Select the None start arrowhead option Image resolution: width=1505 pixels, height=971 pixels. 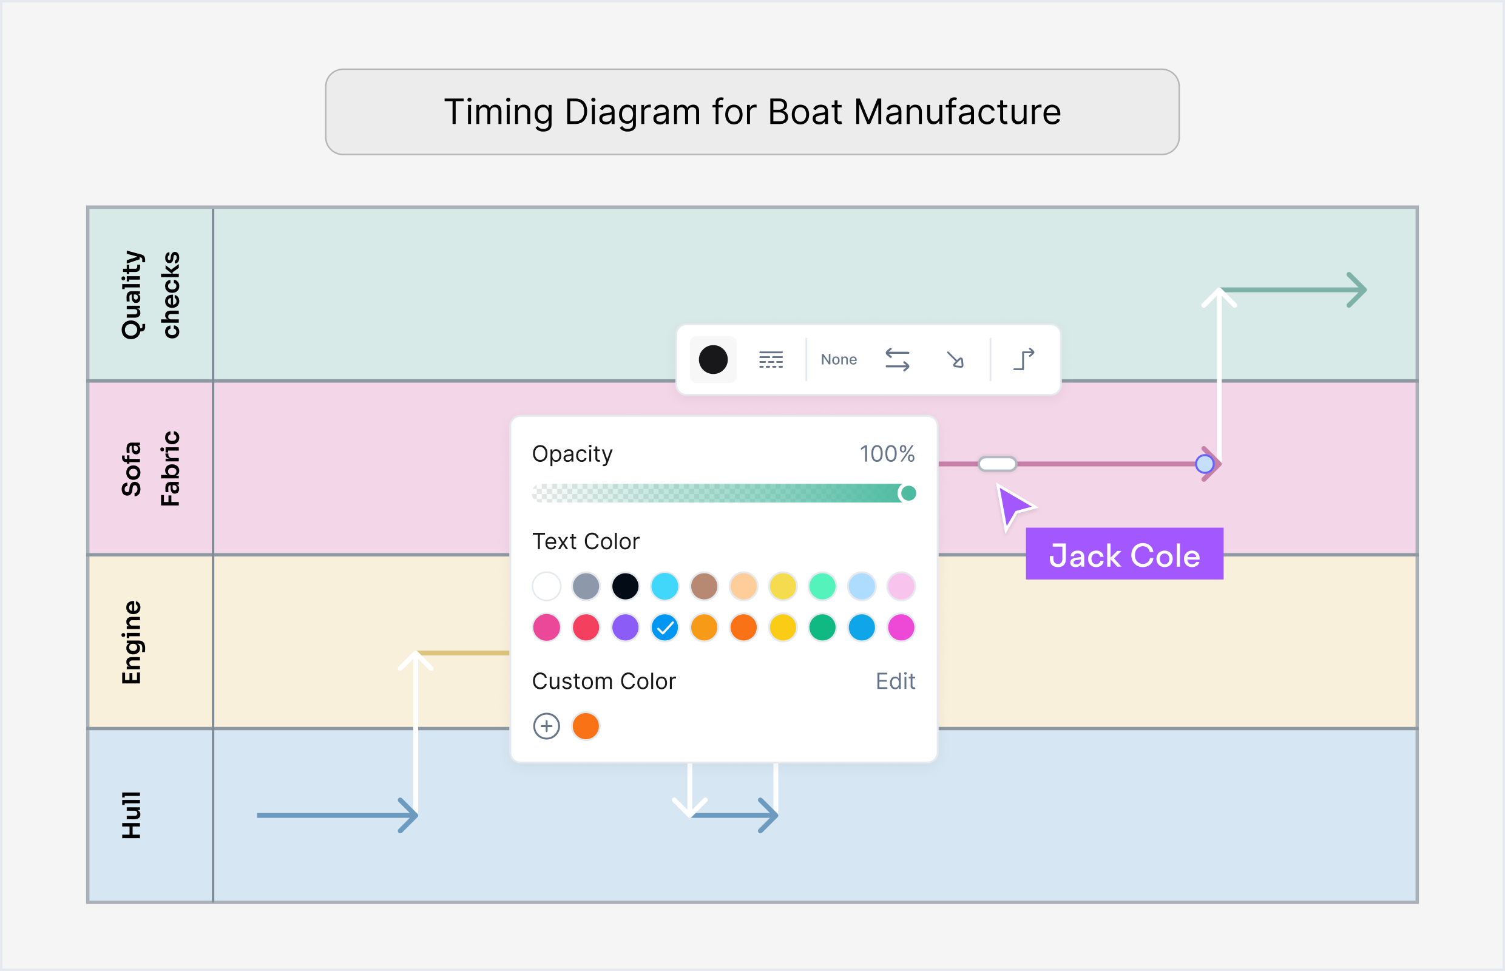click(839, 359)
